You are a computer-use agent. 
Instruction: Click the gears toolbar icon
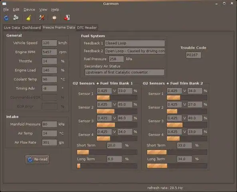[16, 18]
